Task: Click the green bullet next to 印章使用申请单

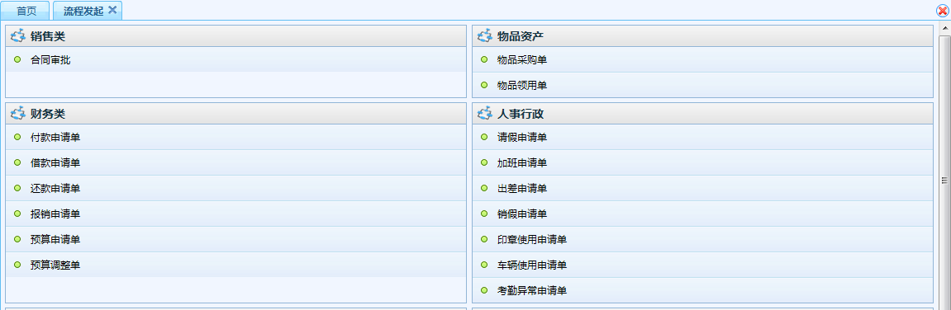Action: coord(484,238)
